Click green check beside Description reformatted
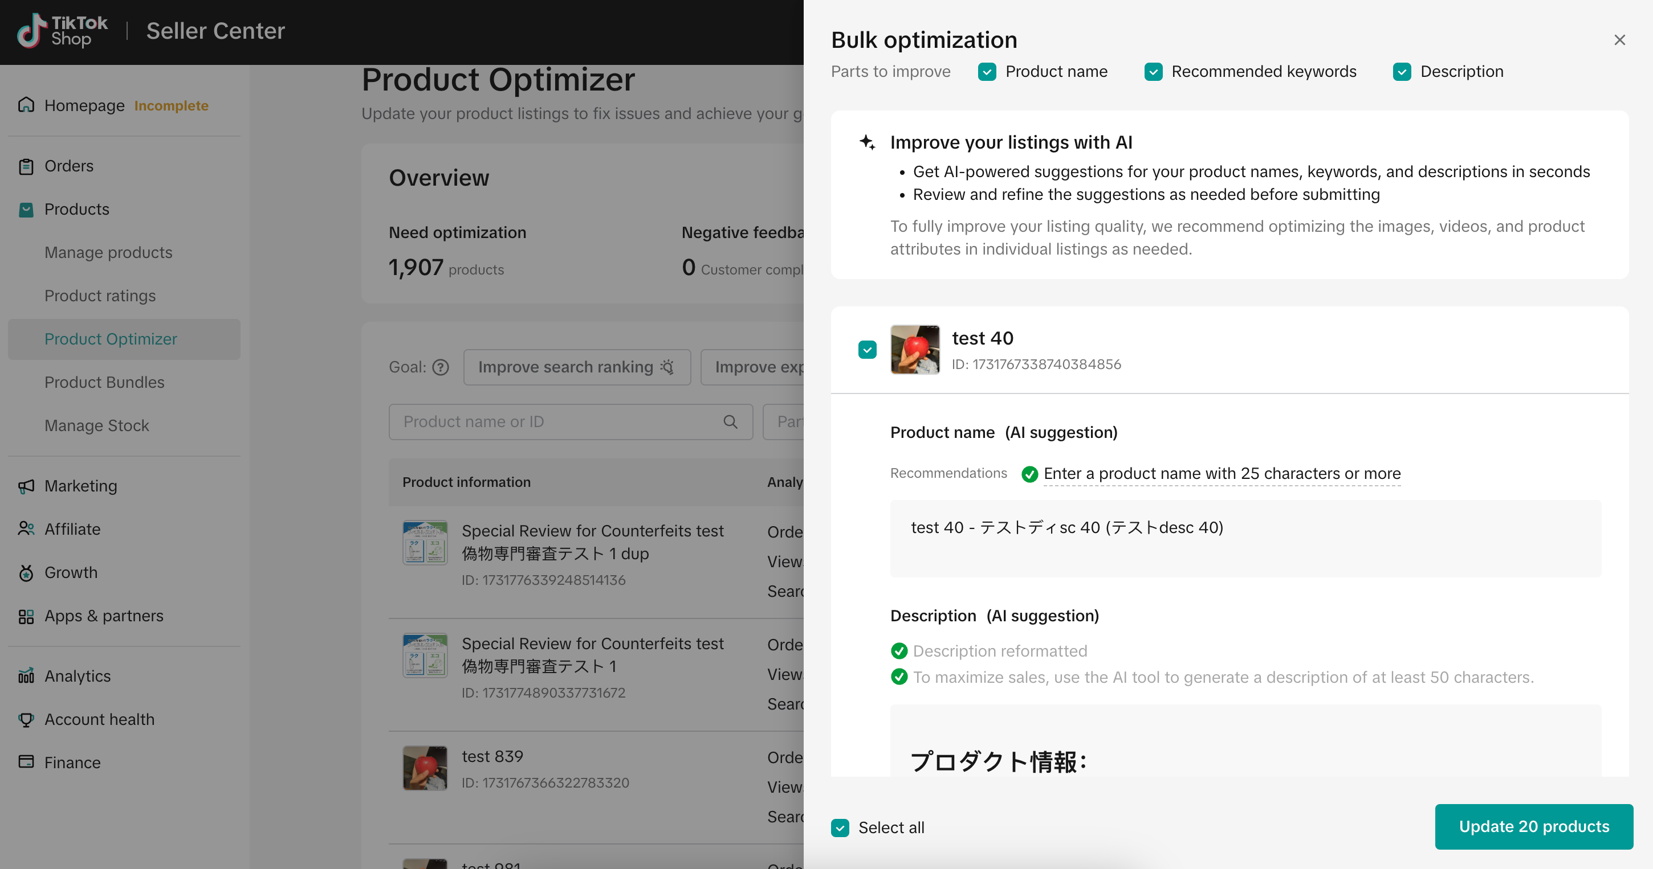Screen dimensions: 1653x869 coord(899,651)
